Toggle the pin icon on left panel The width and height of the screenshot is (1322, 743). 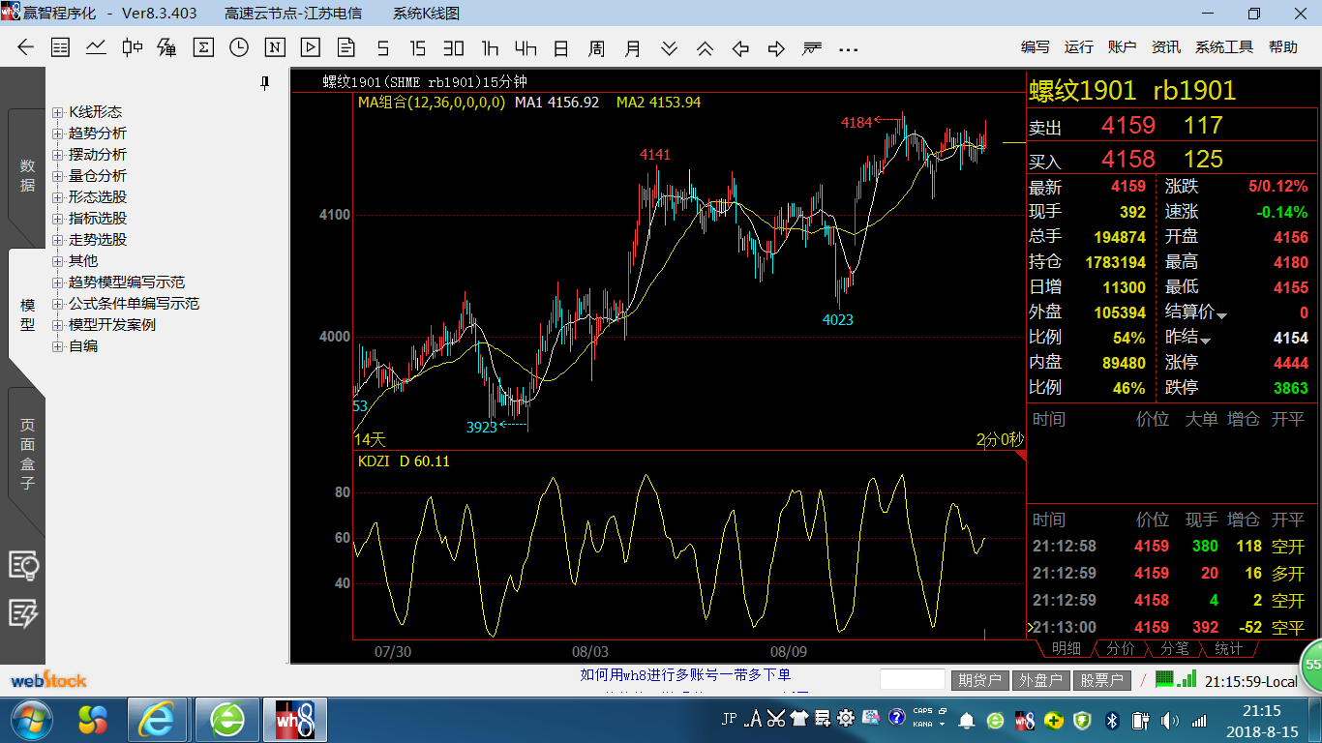[x=265, y=83]
